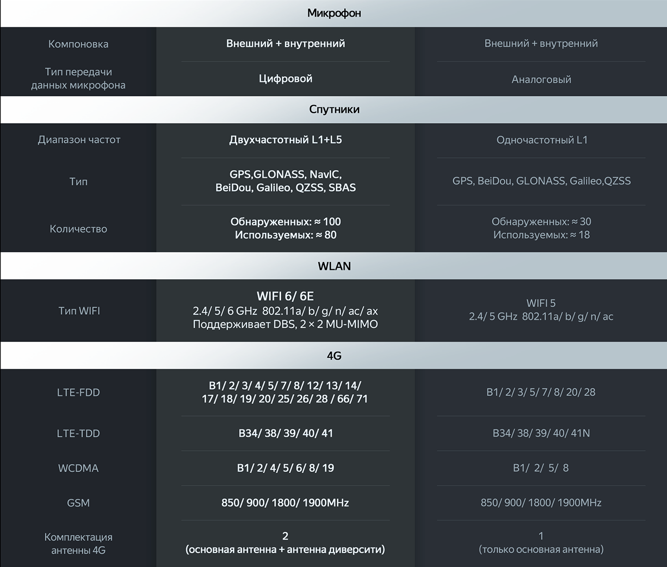Click the B34/ 38/ 39/ 40/ 41N value
The image size is (667, 567).
pyautogui.click(x=541, y=433)
